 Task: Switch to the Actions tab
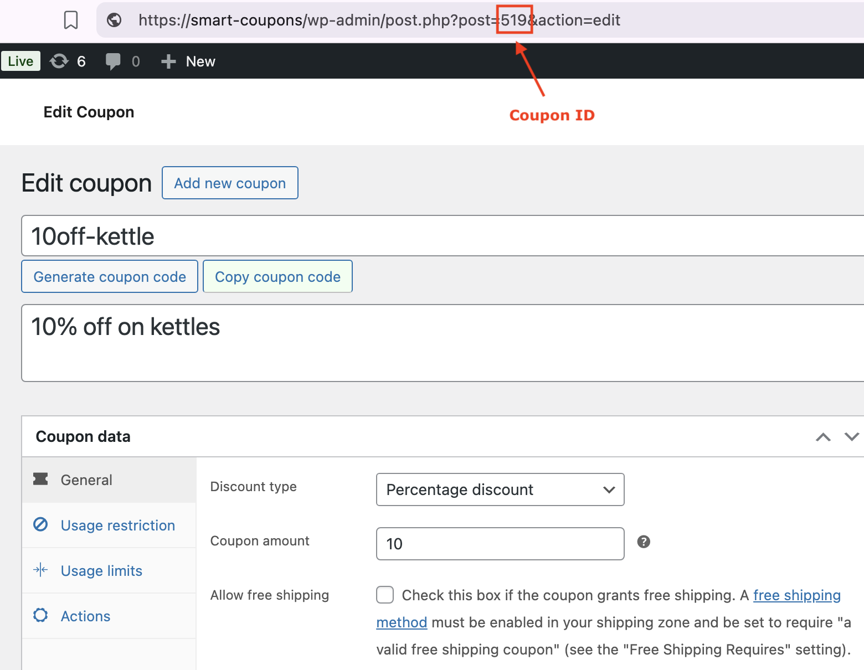pos(85,616)
